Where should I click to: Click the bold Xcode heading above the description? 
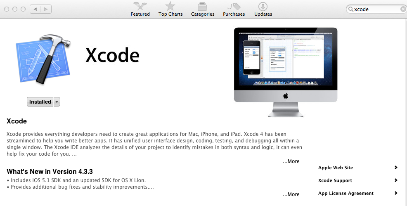(x=17, y=121)
